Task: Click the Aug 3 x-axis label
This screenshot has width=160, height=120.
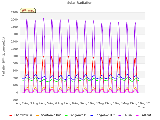Action: coord(28,103)
